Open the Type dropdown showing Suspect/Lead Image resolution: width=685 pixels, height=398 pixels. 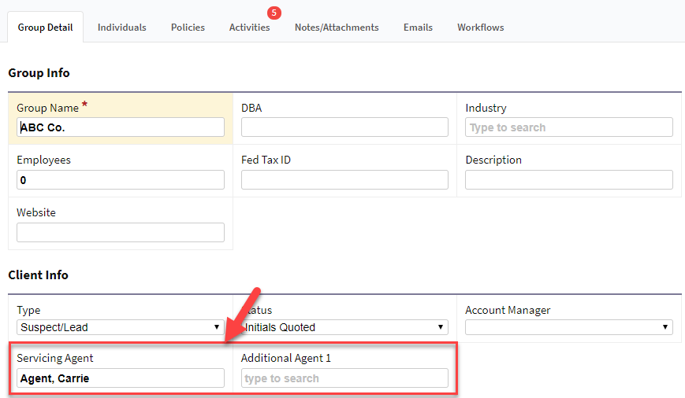121,327
